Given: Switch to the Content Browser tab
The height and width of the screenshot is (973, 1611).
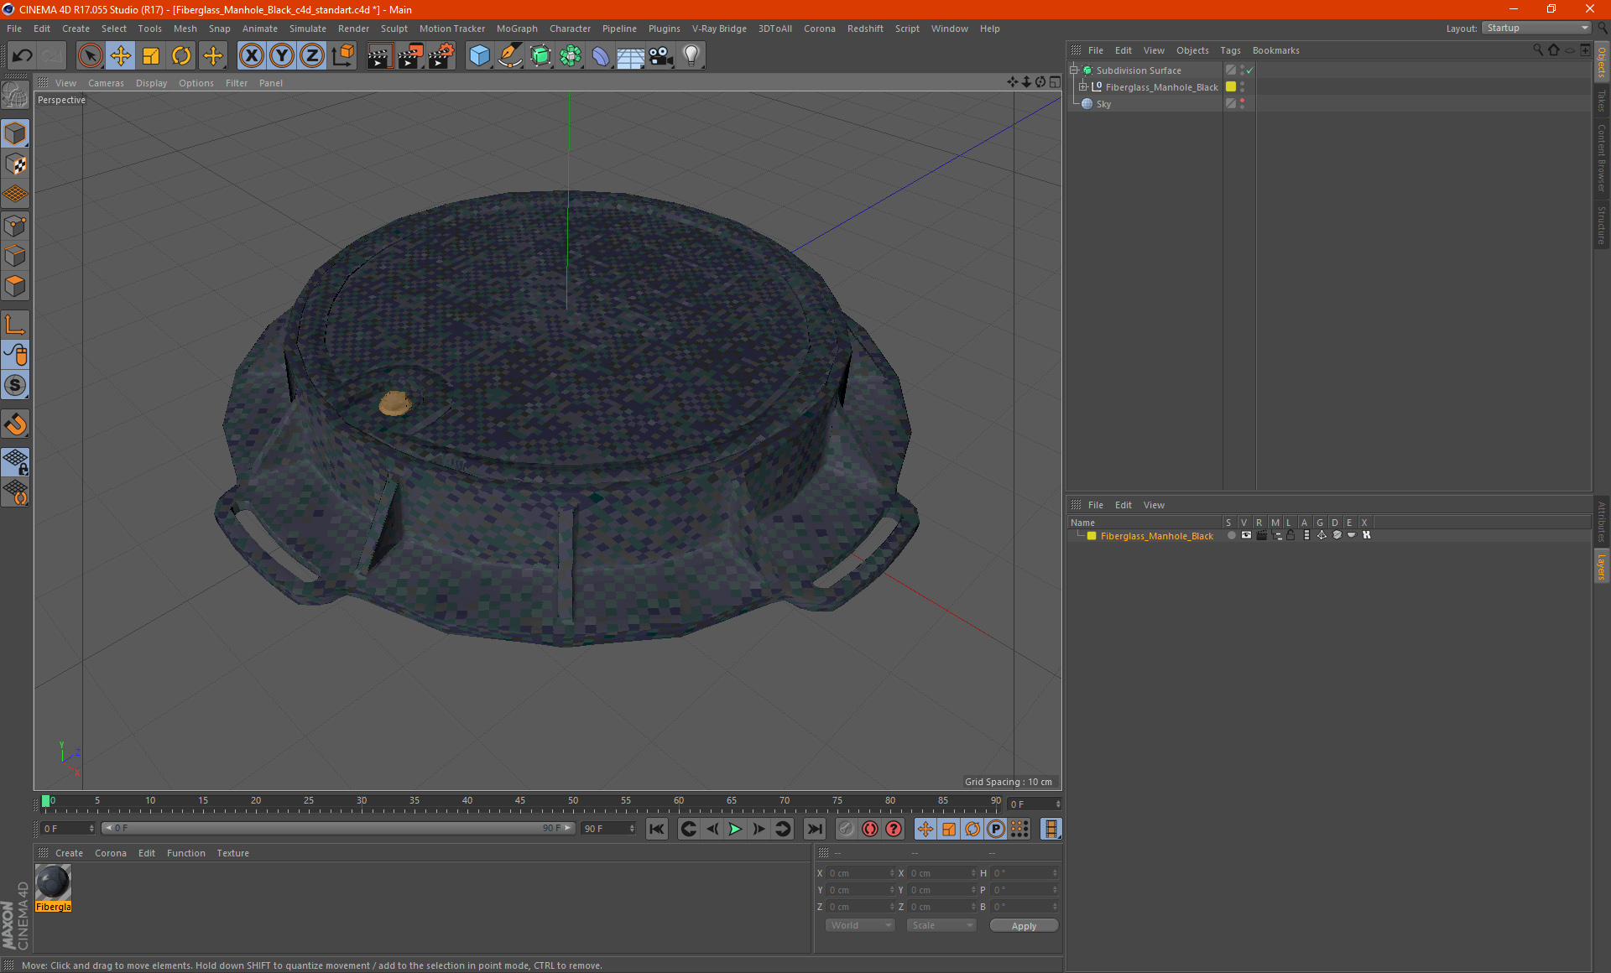Looking at the screenshot, I should point(1601,157).
